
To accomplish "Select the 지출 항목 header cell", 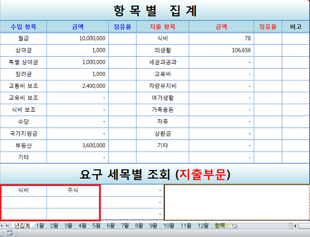I will [163, 27].
